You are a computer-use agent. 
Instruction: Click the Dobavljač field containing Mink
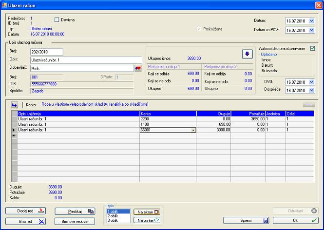coord(82,68)
